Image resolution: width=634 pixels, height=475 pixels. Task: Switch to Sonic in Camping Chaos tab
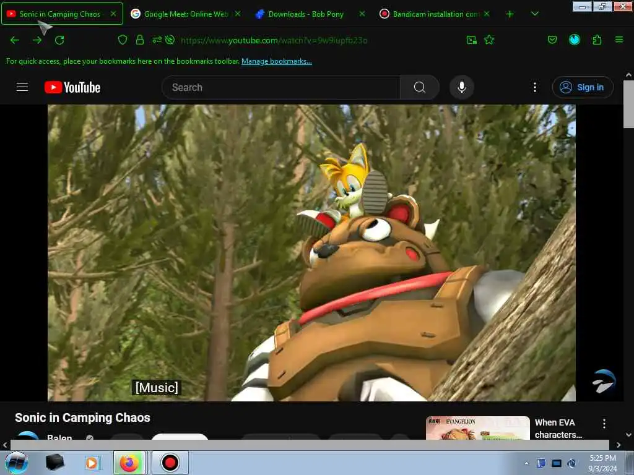(62, 14)
